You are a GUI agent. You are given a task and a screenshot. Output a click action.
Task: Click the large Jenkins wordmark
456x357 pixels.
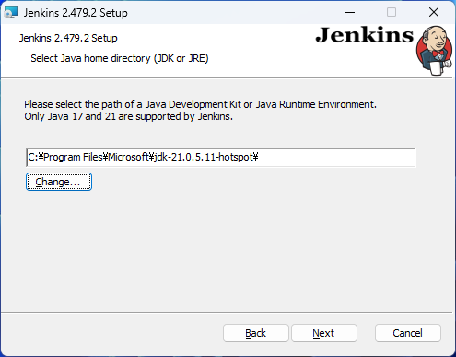pos(365,35)
